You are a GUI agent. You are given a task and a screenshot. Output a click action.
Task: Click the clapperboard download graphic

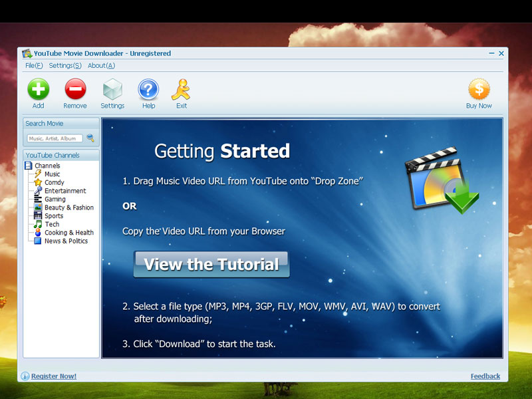tap(442, 180)
